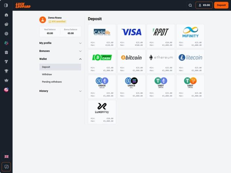
Task: Open the live chat support icon
Action: pyautogui.click(x=6, y=167)
